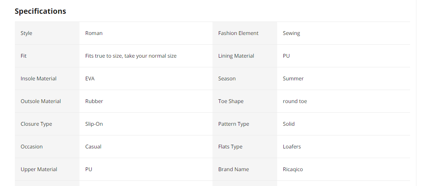Select the Style label cell
Screen dimensions: 422x186
pos(47,33)
